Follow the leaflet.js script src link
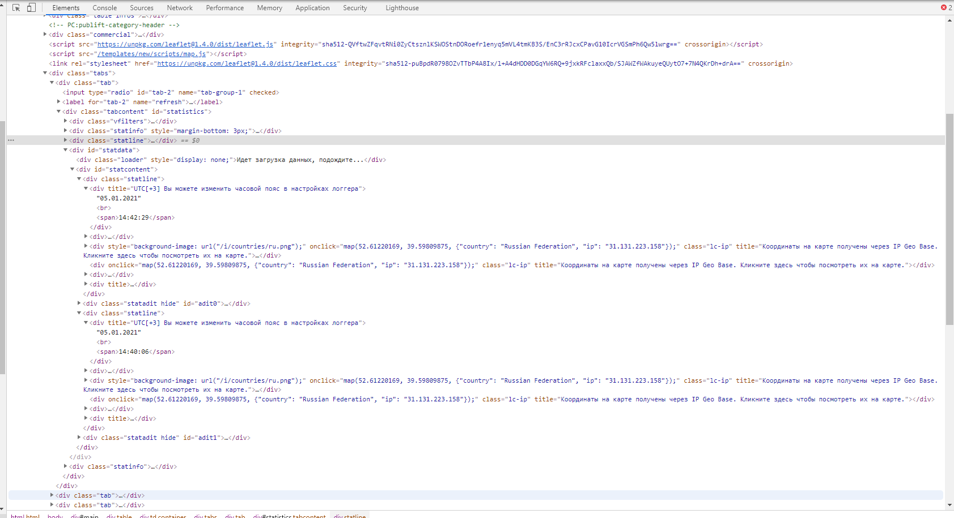954x518 pixels. tap(185, 44)
